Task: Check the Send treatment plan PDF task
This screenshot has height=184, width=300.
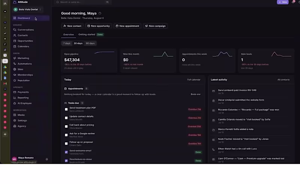Action: [66, 109]
